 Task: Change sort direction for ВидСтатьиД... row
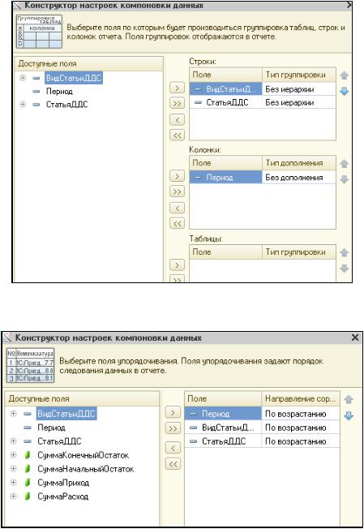[x=301, y=428]
